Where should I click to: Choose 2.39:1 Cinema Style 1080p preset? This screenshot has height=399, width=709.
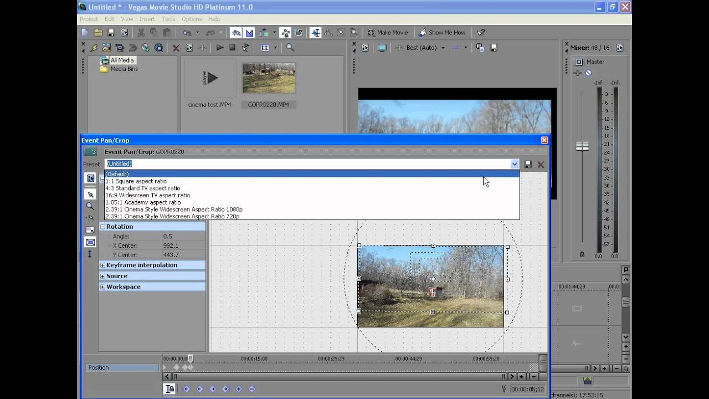pyautogui.click(x=312, y=209)
